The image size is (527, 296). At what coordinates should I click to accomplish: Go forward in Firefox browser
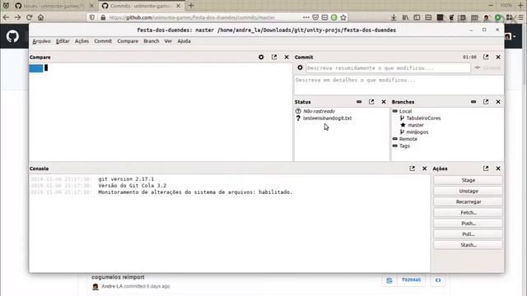point(17,17)
